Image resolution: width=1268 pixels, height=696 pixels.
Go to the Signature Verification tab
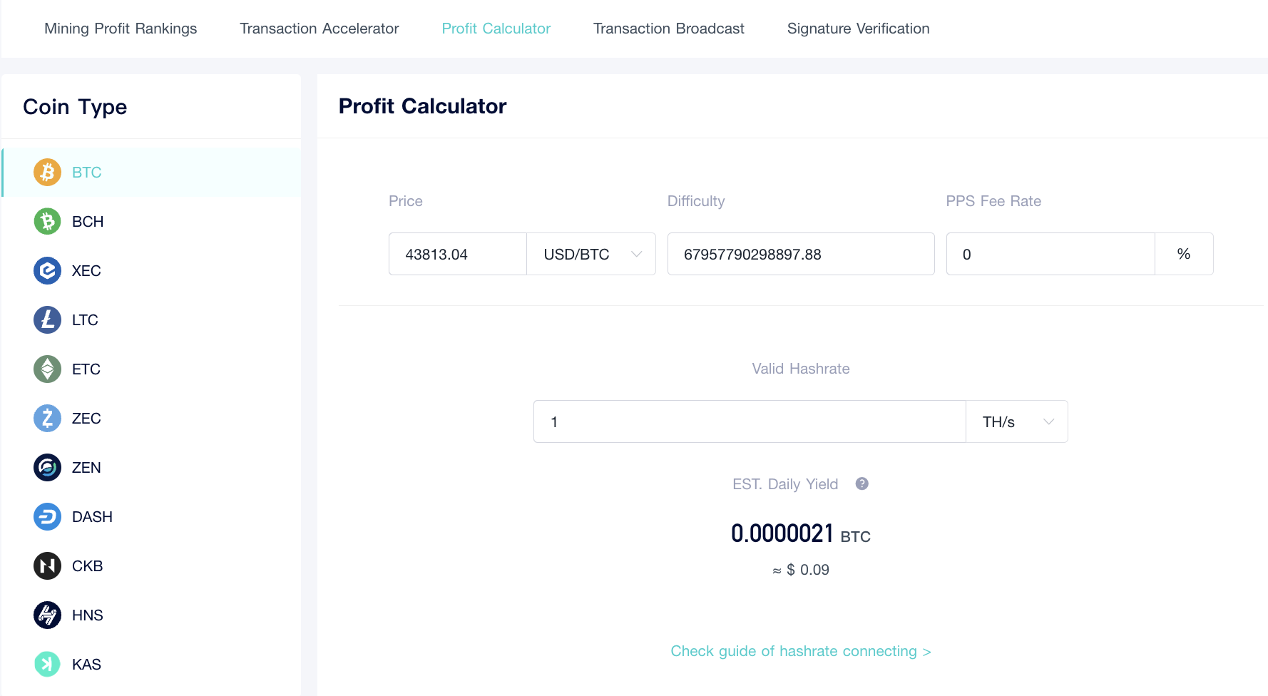[x=859, y=29]
